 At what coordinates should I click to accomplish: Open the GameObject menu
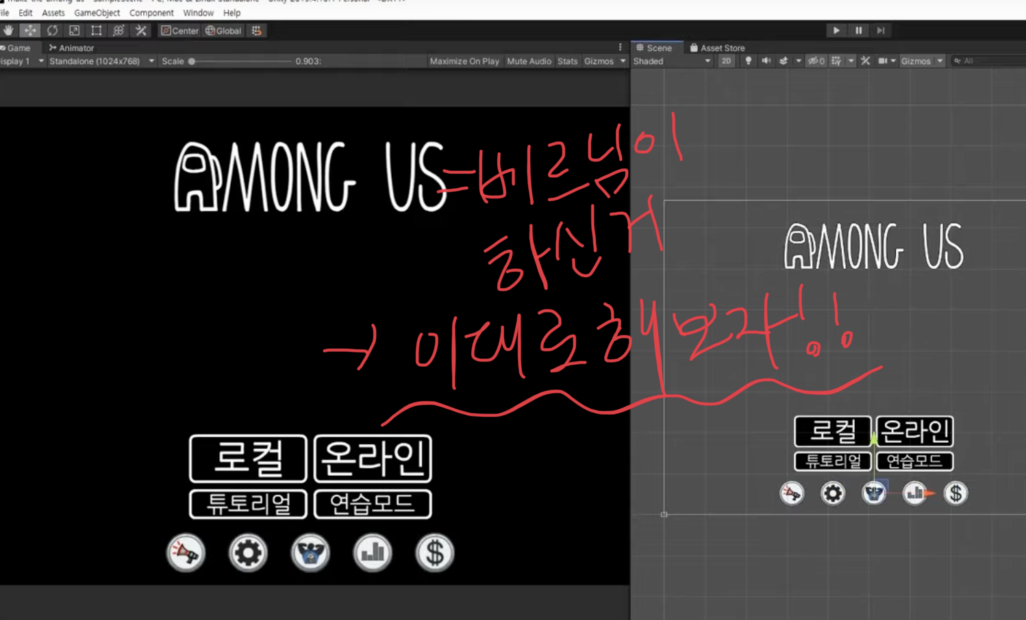point(97,12)
